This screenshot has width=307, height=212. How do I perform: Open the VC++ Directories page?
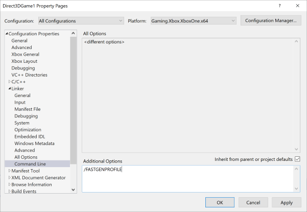[x=29, y=75]
